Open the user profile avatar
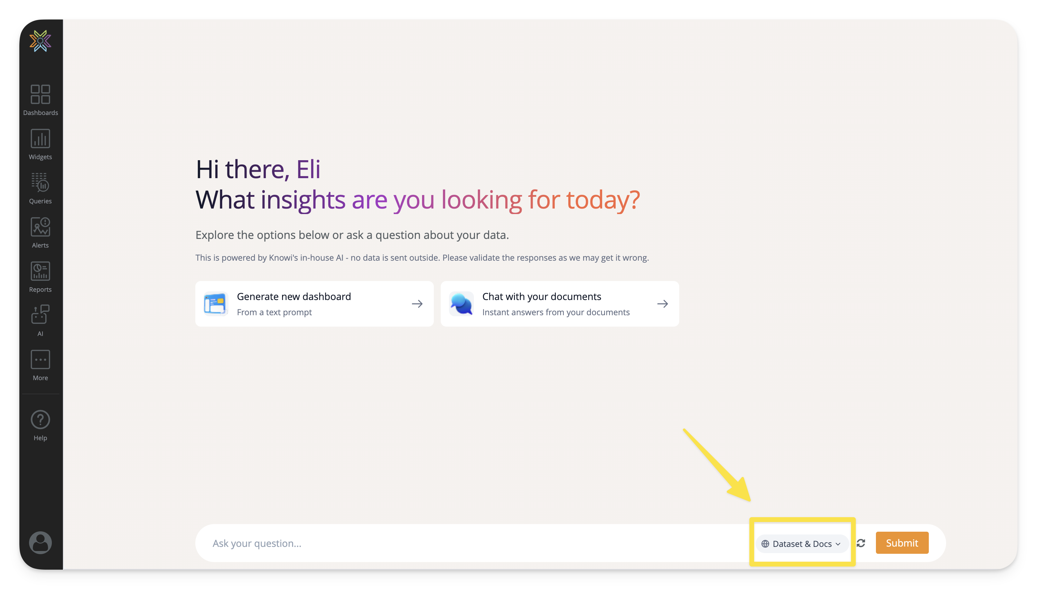Screen dimensions: 1037x589 click(40, 542)
